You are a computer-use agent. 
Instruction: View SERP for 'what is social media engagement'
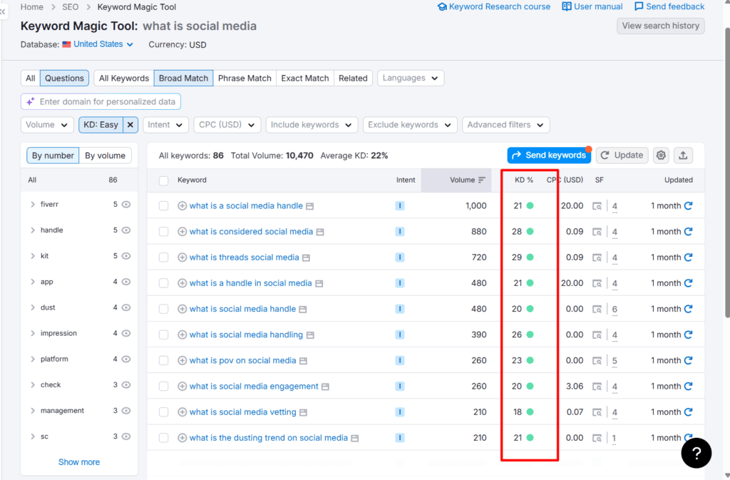[597, 387]
